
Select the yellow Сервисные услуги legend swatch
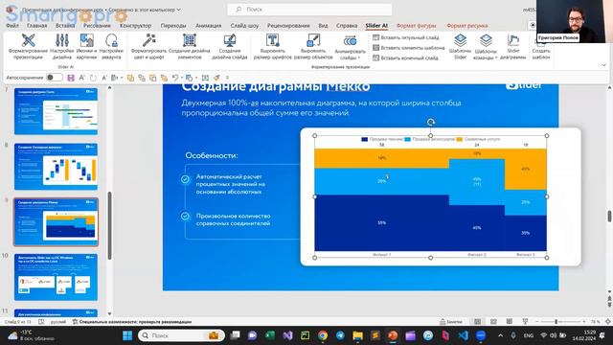pos(460,139)
